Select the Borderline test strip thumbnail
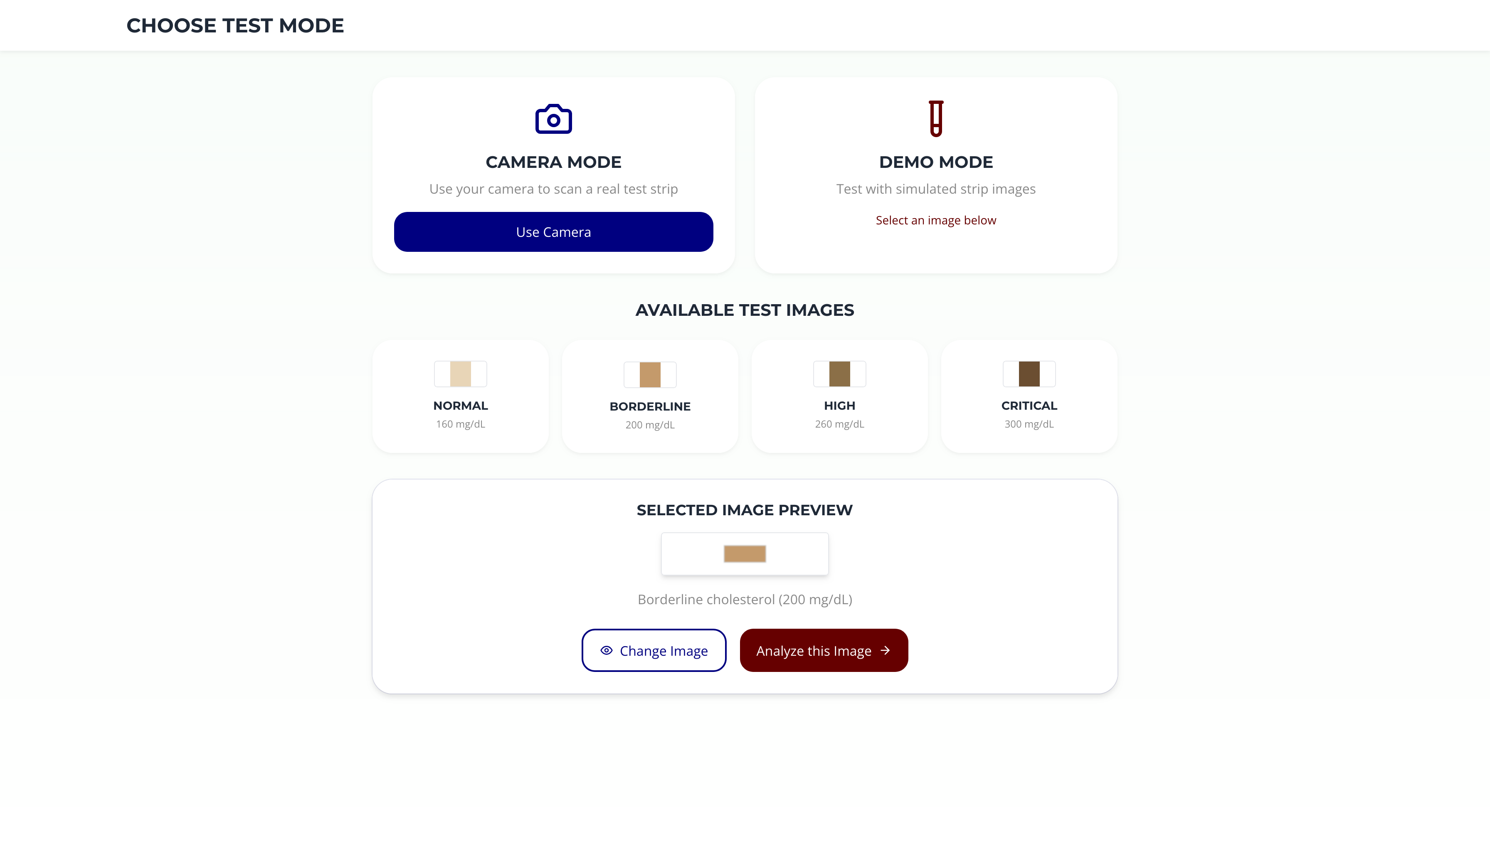This screenshot has height=861, width=1490. (x=650, y=375)
